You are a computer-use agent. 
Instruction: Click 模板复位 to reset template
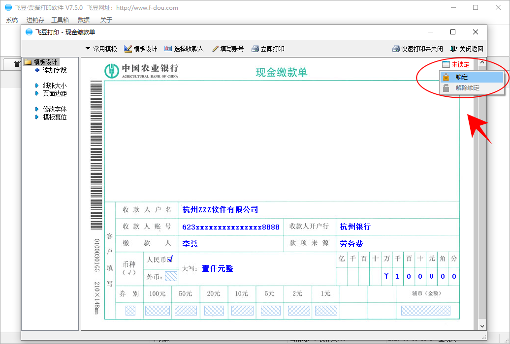click(x=54, y=117)
